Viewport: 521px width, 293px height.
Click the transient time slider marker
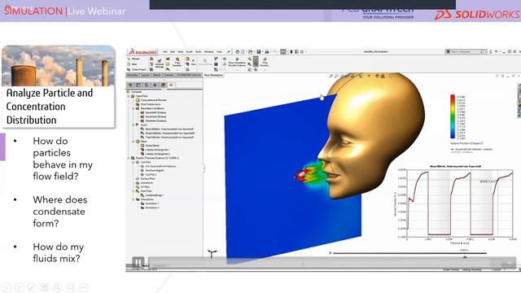coord(465,256)
